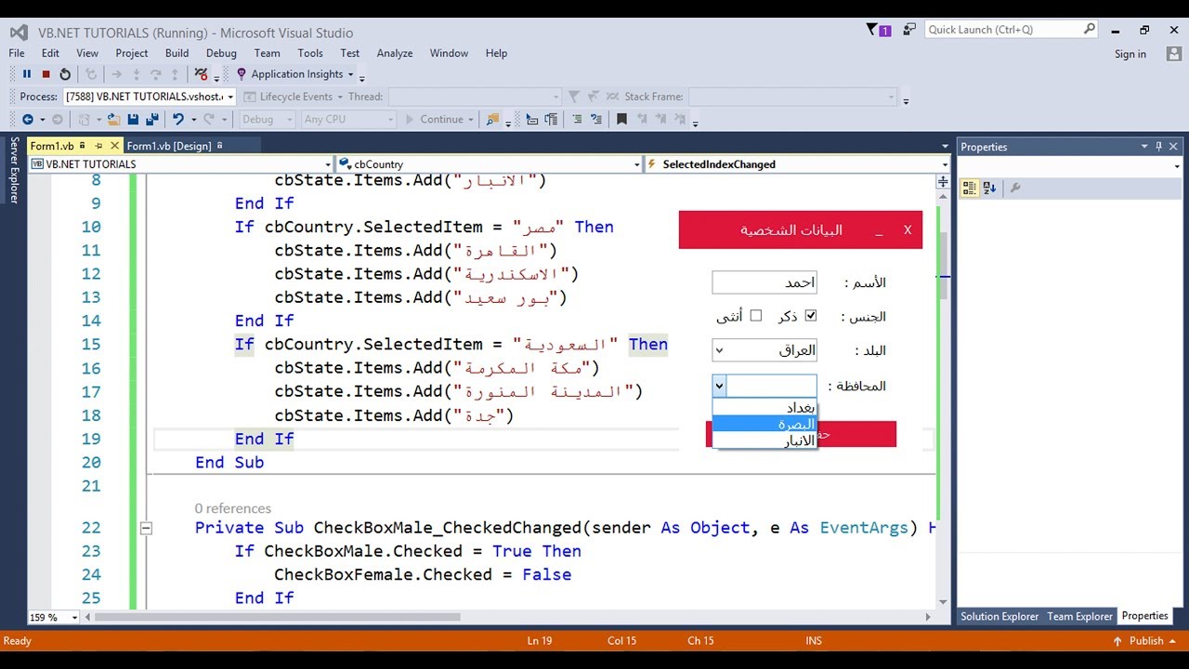Uncheck the ذكر (male) checkbox
This screenshot has height=669, width=1189.
pos(810,316)
